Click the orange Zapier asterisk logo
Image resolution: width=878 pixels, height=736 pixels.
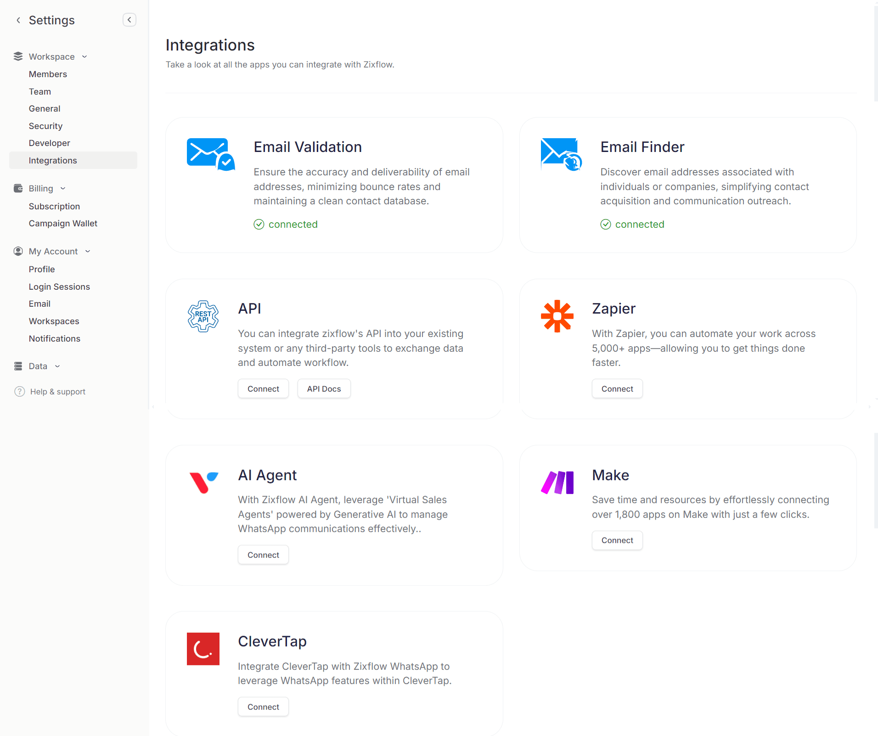(x=557, y=316)
